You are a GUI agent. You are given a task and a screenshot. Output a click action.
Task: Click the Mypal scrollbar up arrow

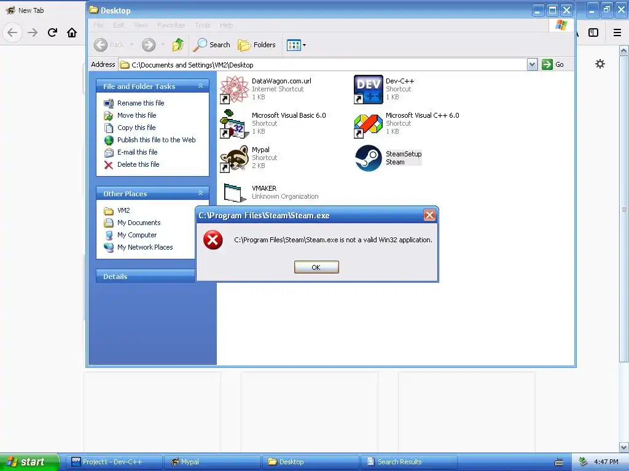624,51
